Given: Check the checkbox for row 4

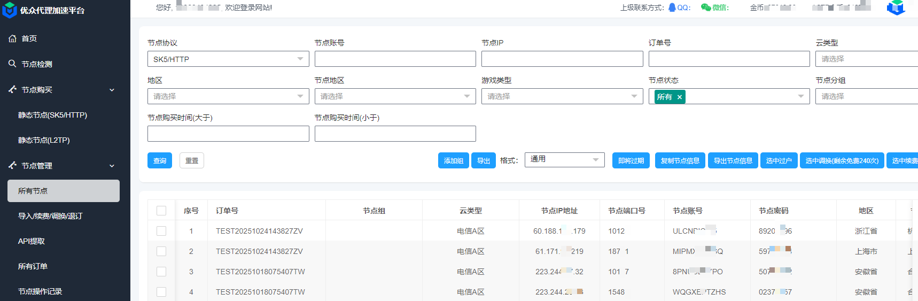Looking at the screenshot, I should (161, 292).
